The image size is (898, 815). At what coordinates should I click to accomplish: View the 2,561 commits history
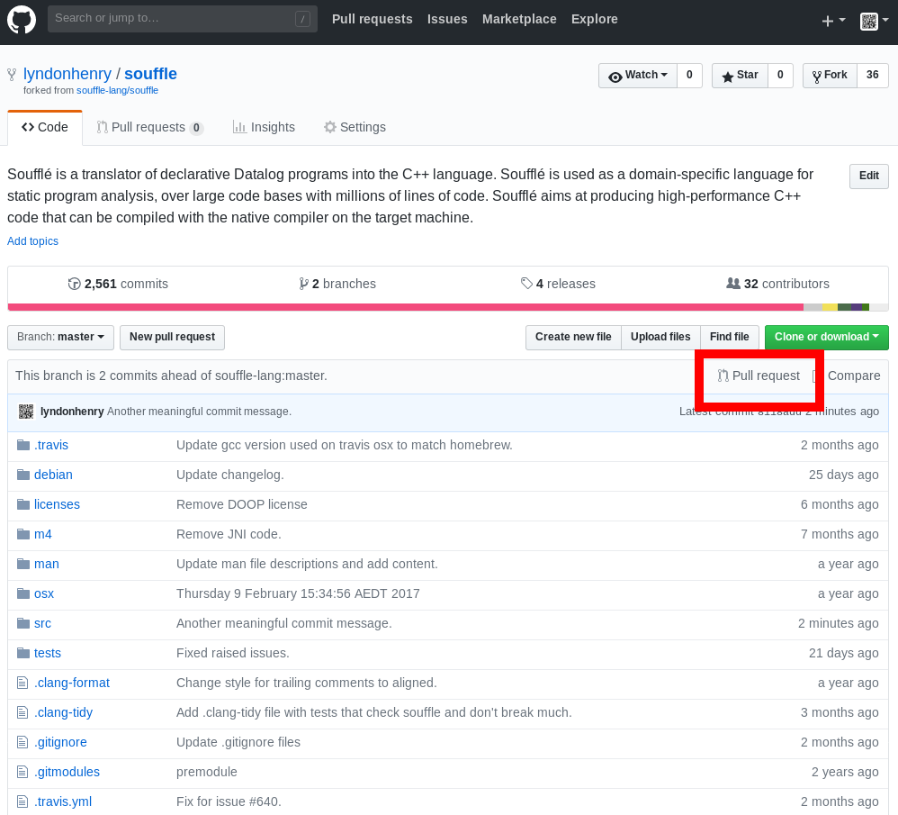coord(118,284)
